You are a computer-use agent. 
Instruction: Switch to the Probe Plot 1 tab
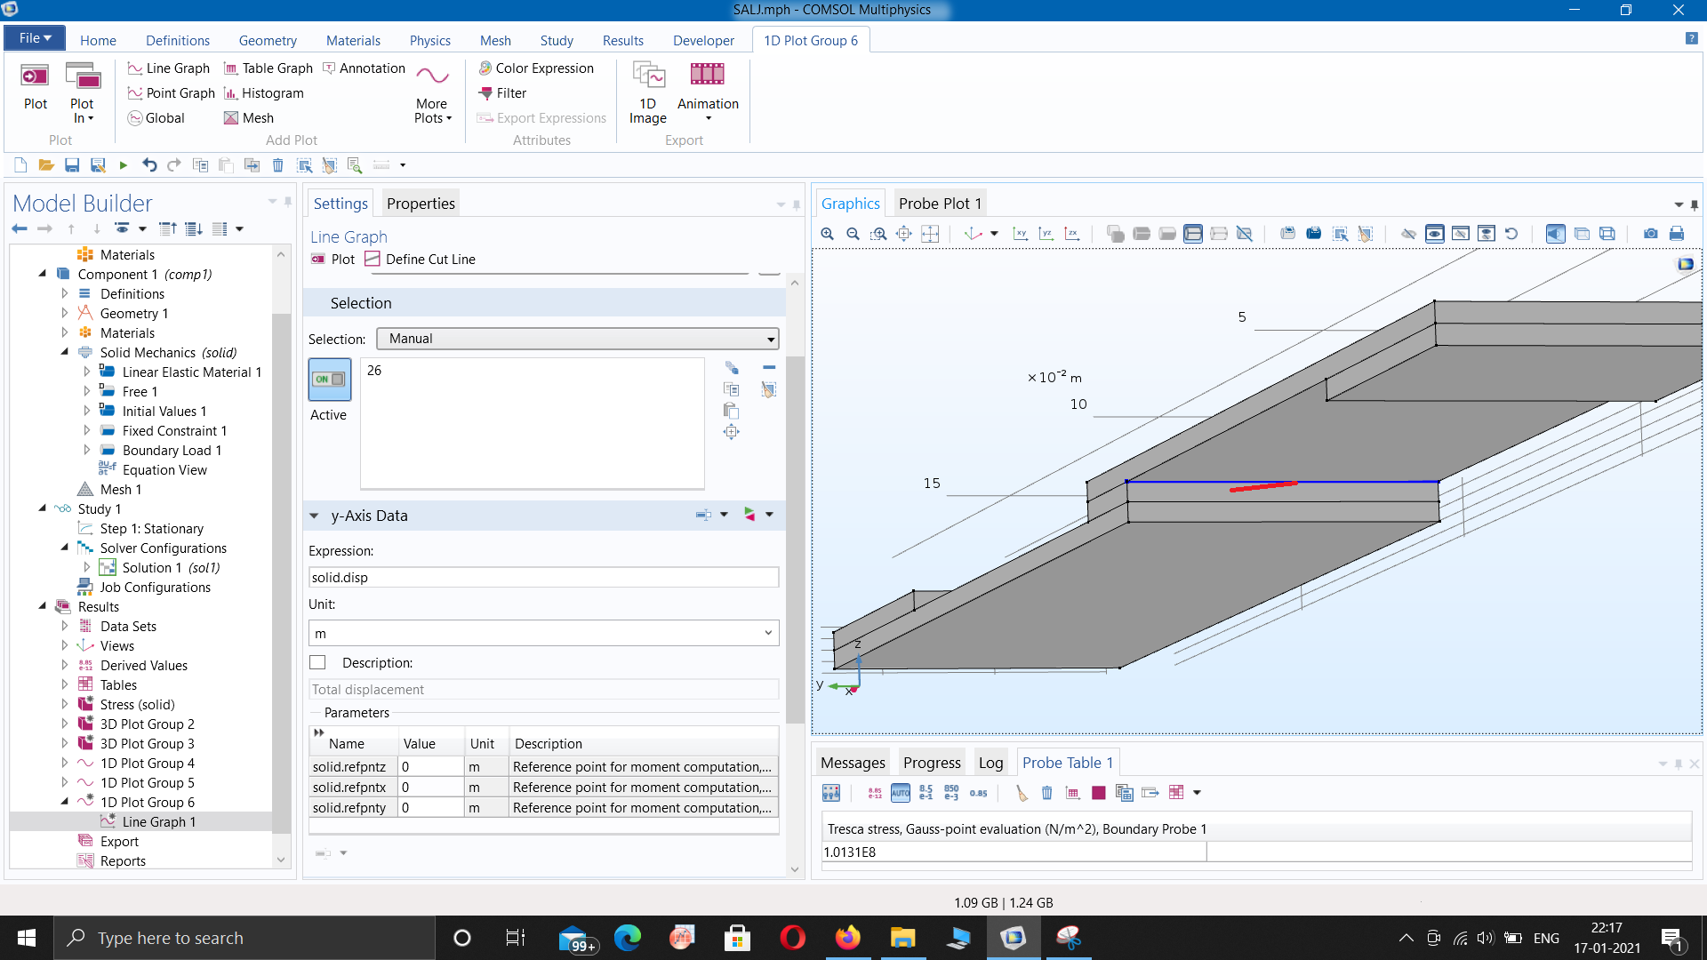940,204
